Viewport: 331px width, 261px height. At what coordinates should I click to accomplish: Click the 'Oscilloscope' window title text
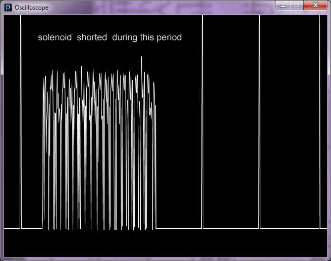tap(31, 8)
